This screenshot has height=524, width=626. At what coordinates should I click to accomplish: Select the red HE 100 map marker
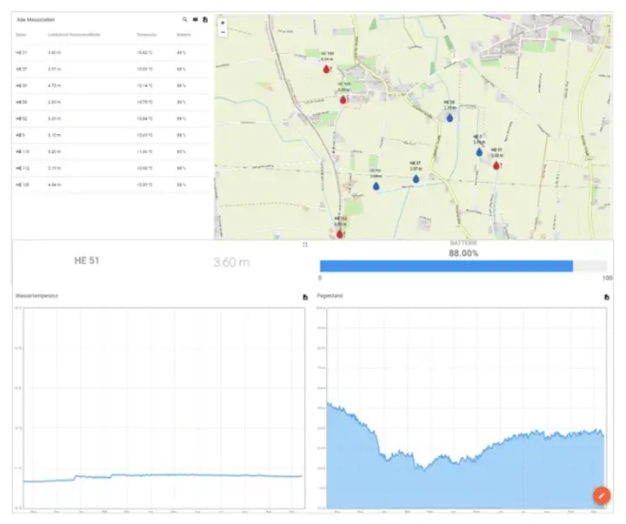point(327,69)
